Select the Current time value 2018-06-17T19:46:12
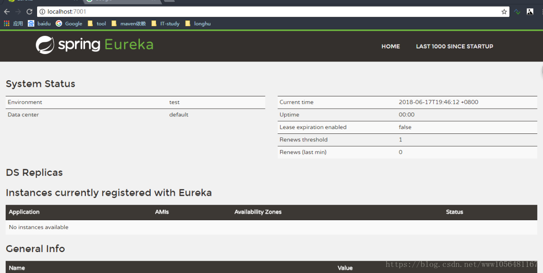Viewport: 543px width, 273px height. click(x=438, y=102)
